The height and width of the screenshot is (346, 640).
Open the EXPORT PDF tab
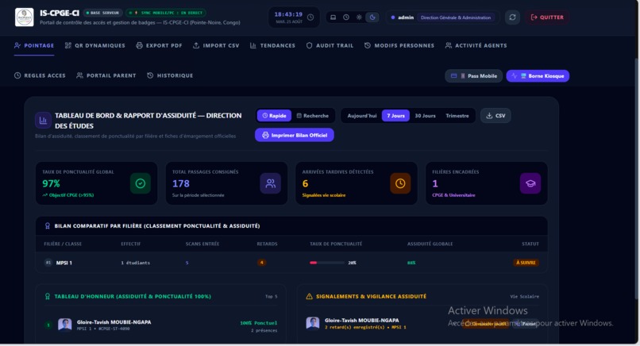[159, 45]
